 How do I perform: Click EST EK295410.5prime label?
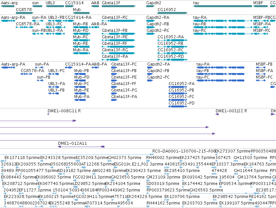pyautogui.click(x=182, y=171)
